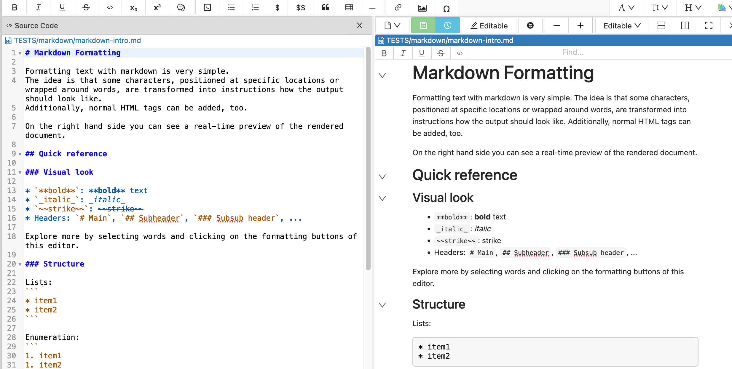Select the preview markdown-intro.md title tab
Image resolution: width=732 pixels, height=369 pixels.
449,40
